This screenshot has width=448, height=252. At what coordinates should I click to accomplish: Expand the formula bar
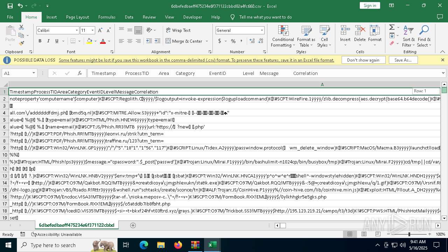click(443, 73)
